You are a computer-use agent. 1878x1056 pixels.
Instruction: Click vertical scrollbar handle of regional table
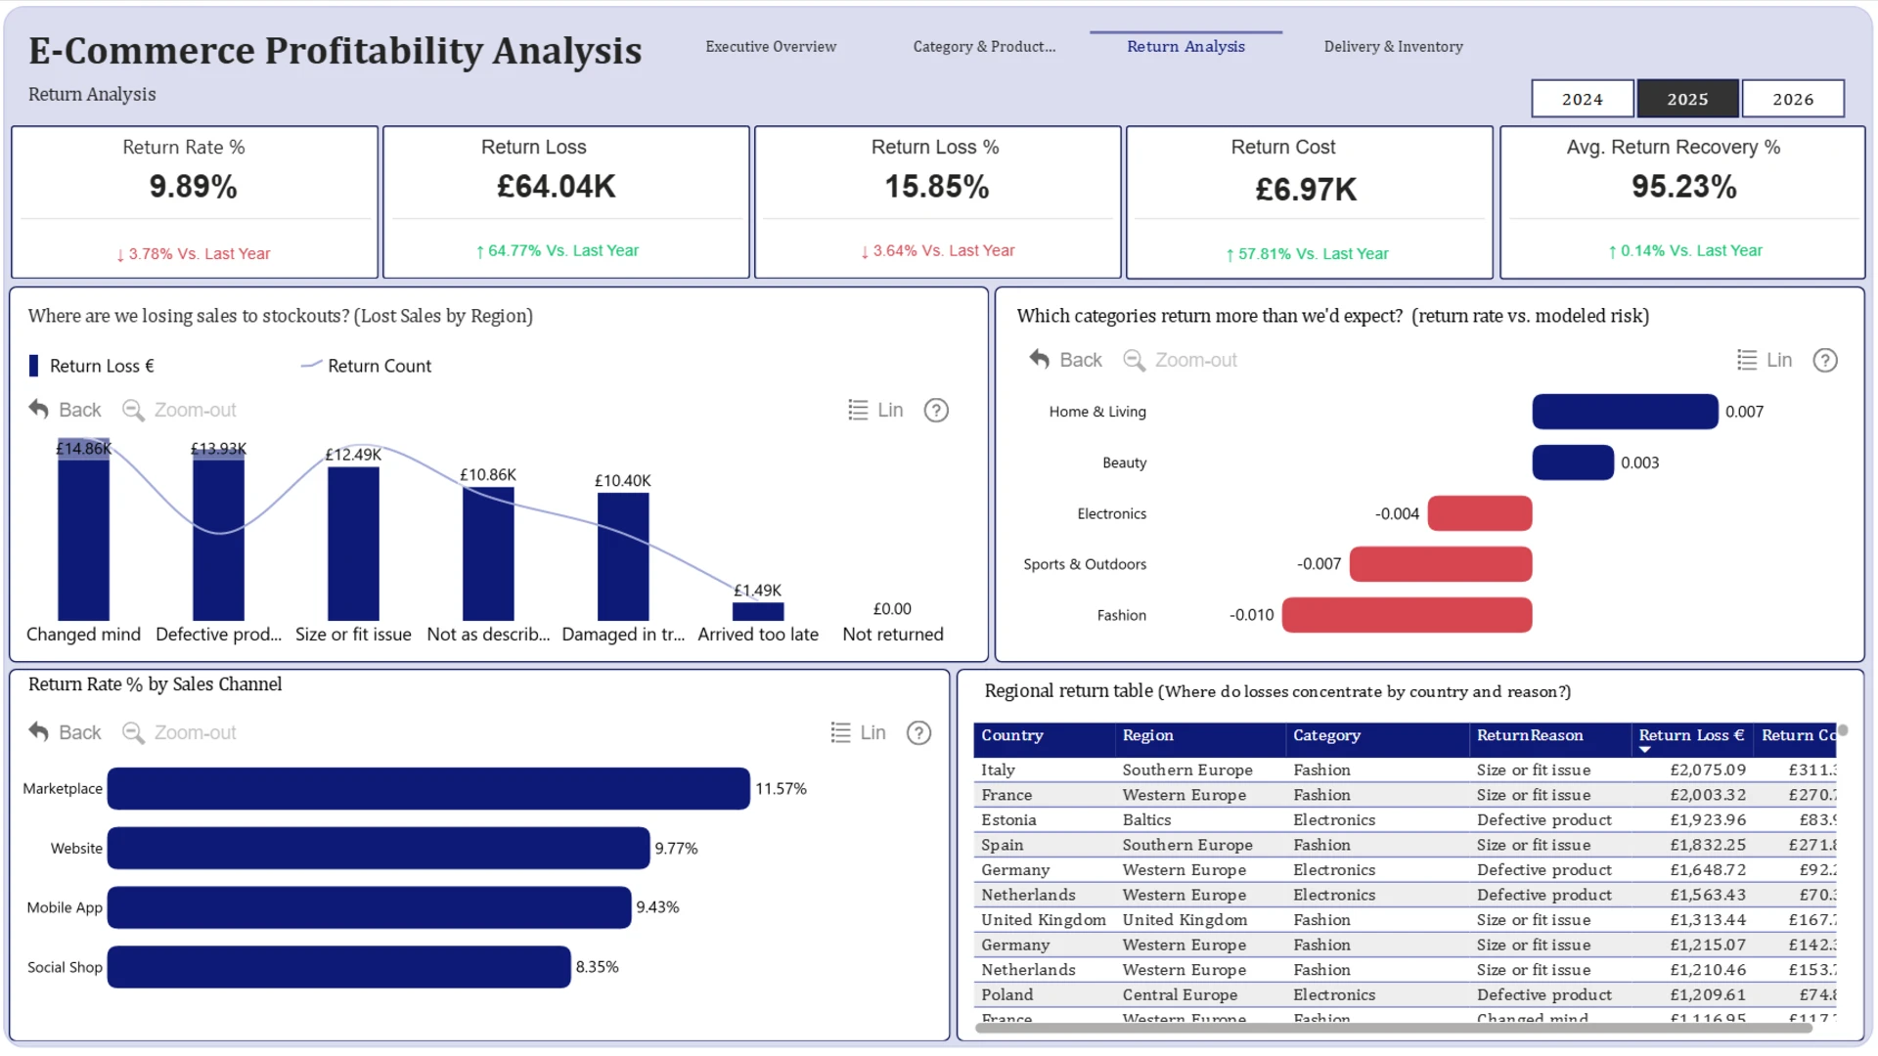tap(1843, 730)
